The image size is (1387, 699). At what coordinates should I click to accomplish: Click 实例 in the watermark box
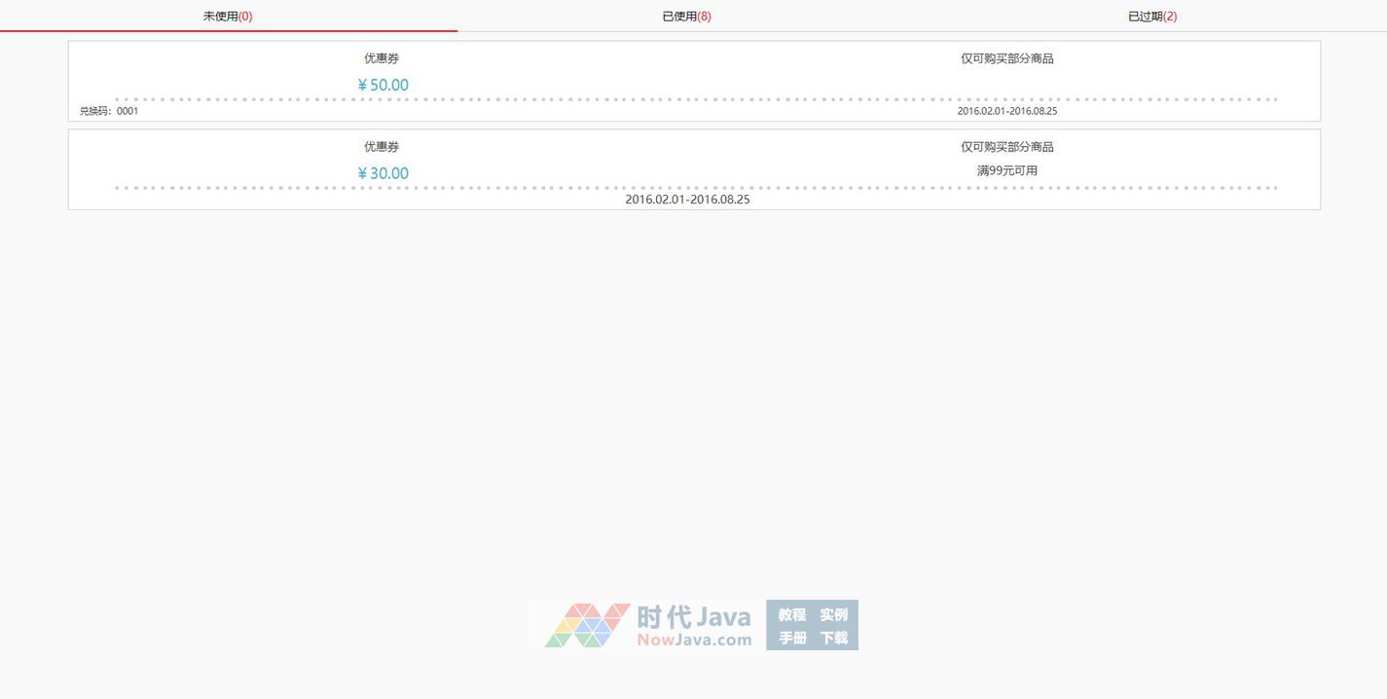(x=834, y=614)
